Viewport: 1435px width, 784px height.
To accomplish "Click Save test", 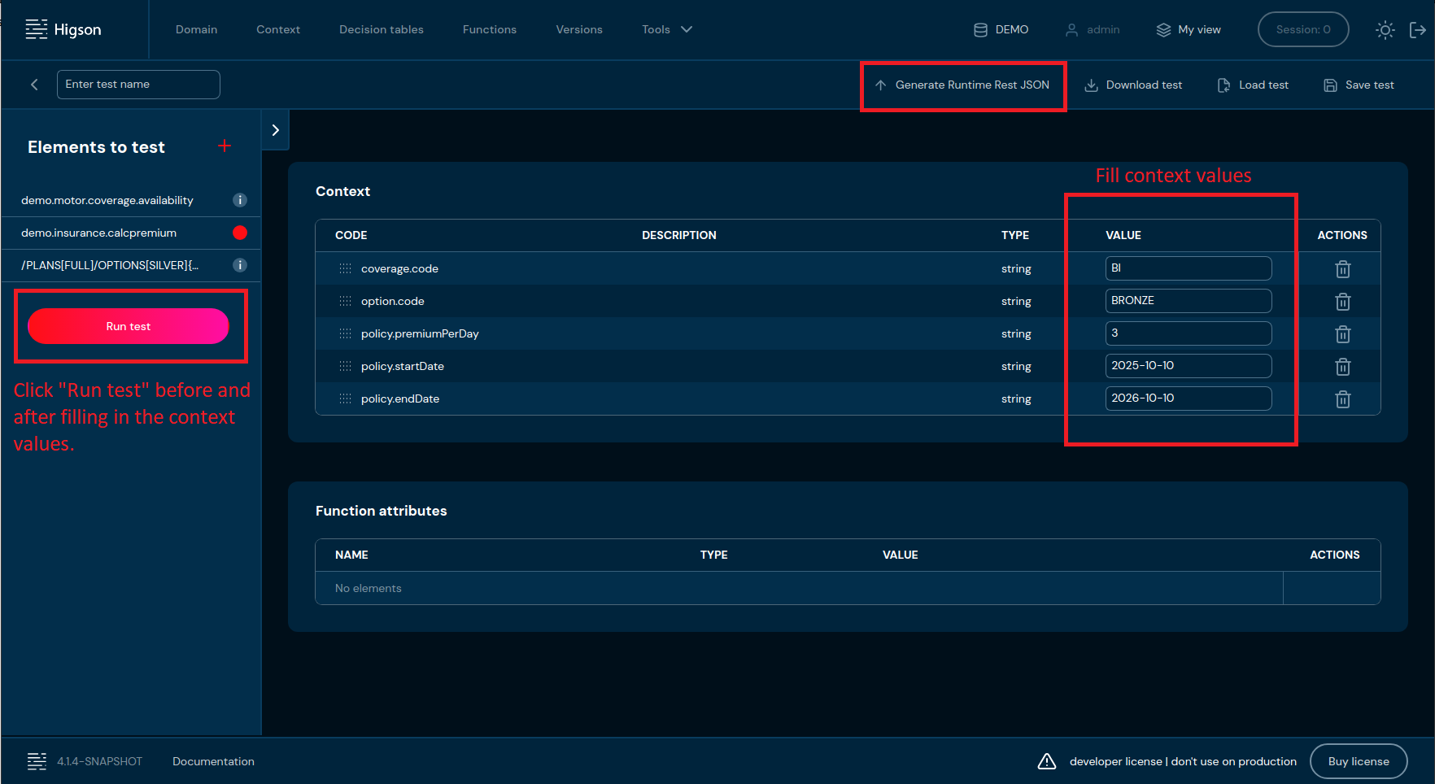I will pos(1359,85).
